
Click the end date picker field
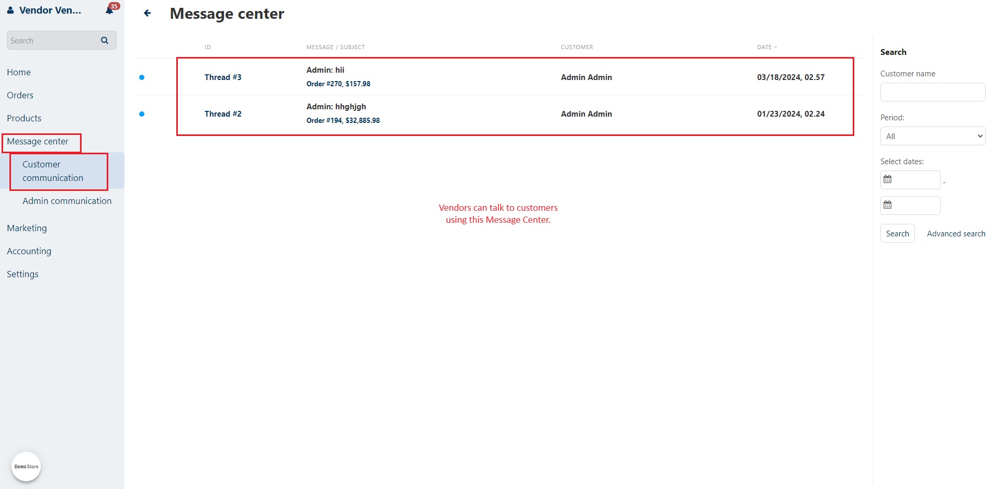[910, 206]
